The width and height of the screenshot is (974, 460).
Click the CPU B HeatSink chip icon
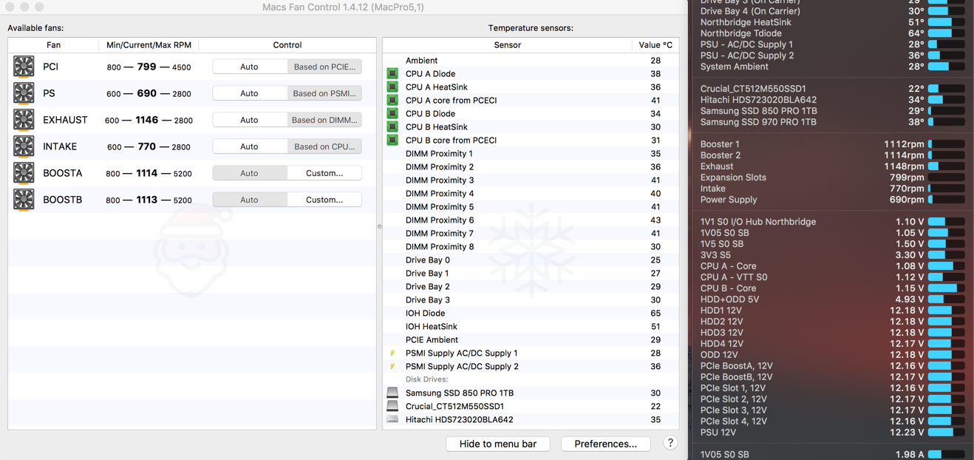click(392, 127)
